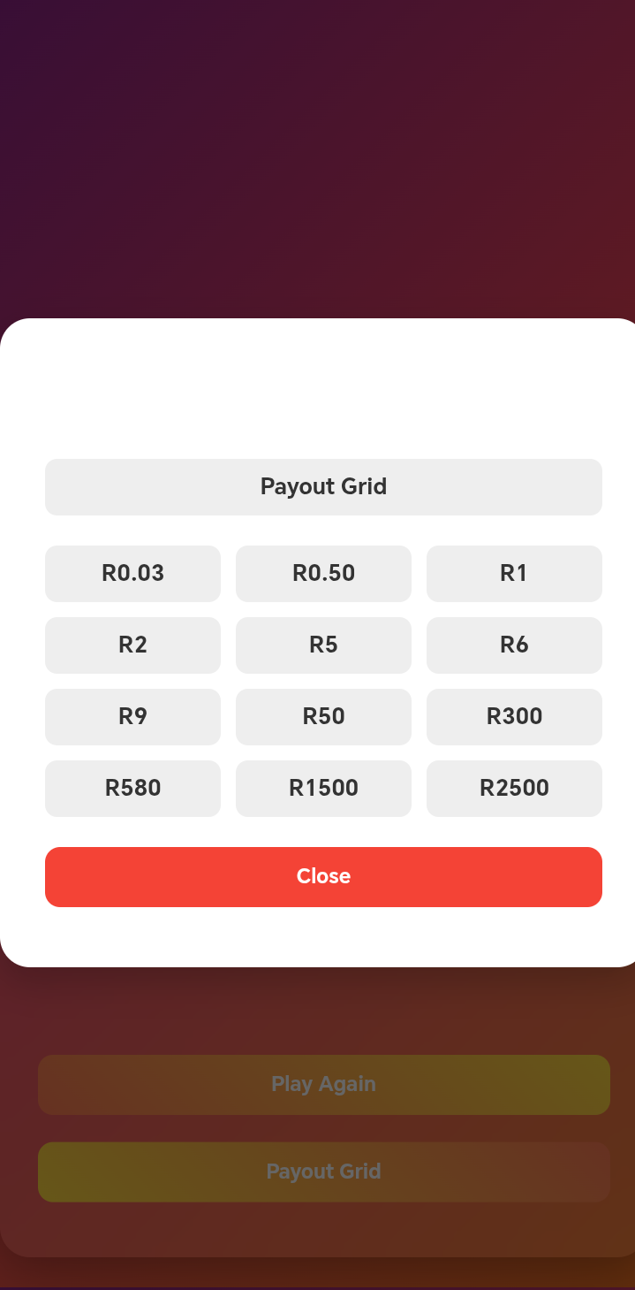Select the R580 payout amount
Screen dimensions: 635x1290
tap(132, 789)
